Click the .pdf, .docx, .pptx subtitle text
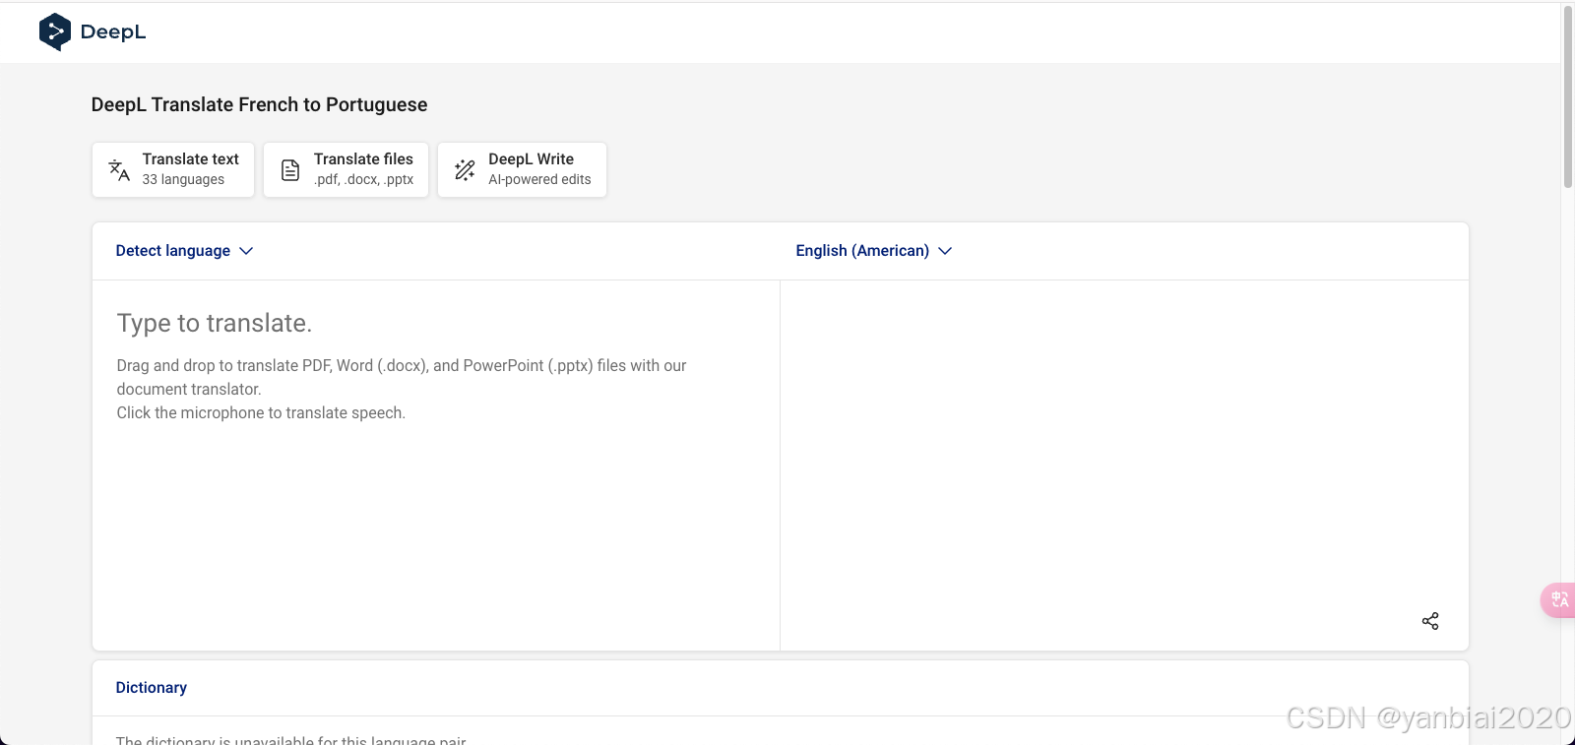 click(364, 180)
